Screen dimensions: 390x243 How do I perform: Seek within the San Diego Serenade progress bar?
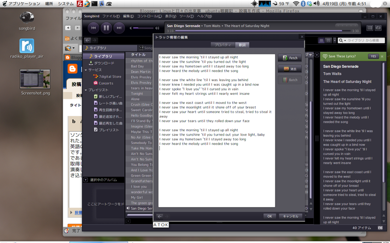click(262, 31)
